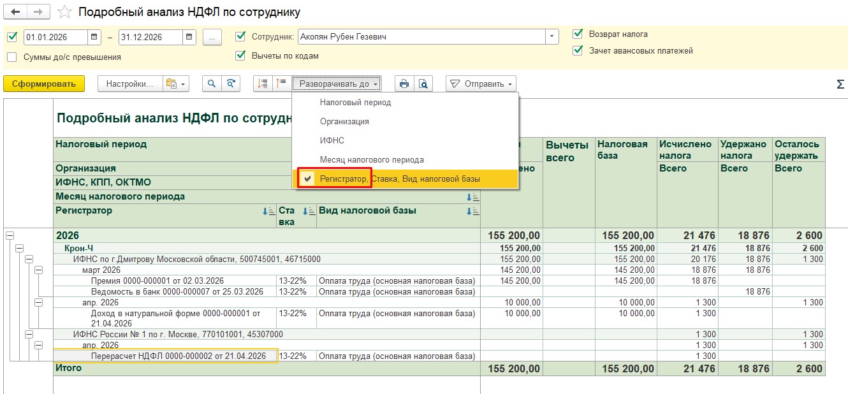Click the print icon
This screenshot has height=394, width=848.
404,84
